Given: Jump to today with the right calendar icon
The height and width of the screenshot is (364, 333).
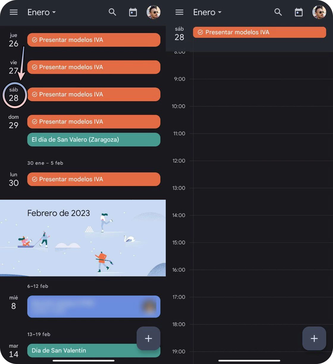Looking at the screenshot, I should click(x=298, y=12).
